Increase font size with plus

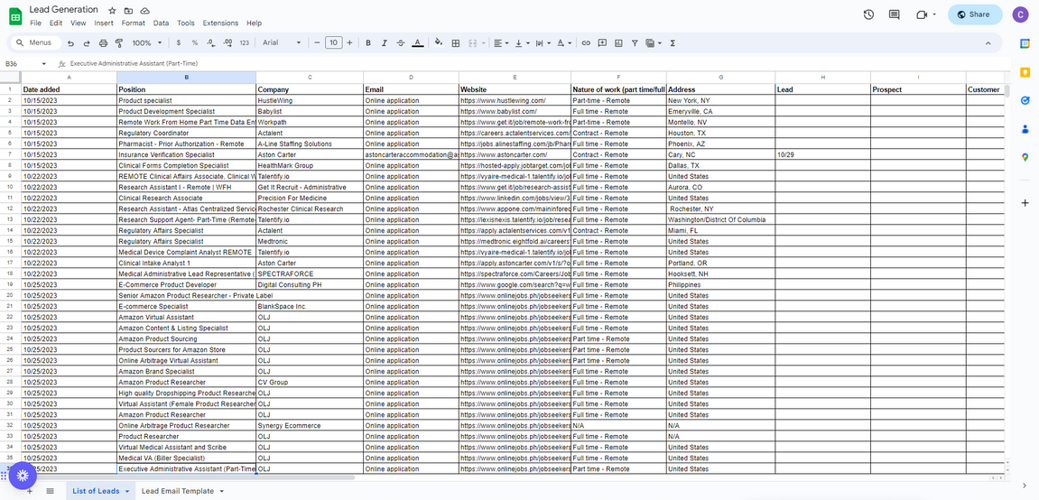pyautogui.click(x=350, y=43)
